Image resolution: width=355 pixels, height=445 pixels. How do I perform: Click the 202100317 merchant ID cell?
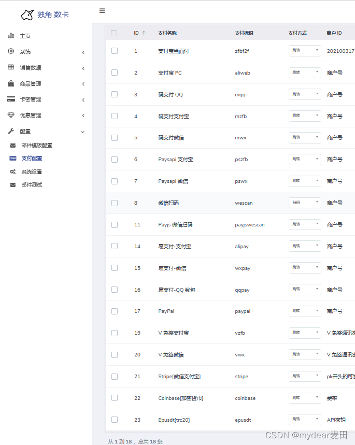point(340,51)
